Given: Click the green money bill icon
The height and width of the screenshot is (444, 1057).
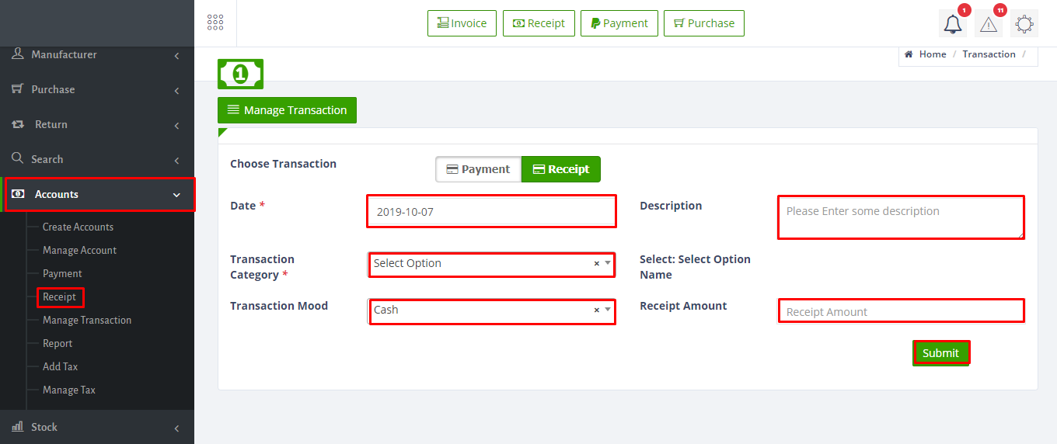Looking at the screenshot, I should click(240, 74).
